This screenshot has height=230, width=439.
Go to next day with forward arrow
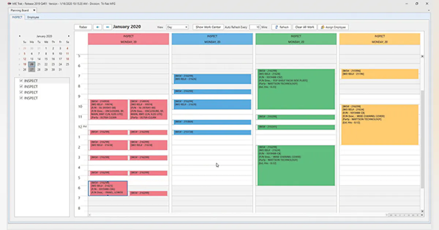click(107, 27)
